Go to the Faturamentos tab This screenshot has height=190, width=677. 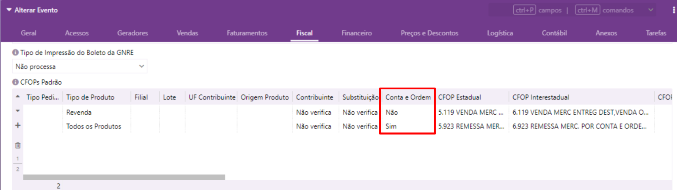(x=247, y=33)
